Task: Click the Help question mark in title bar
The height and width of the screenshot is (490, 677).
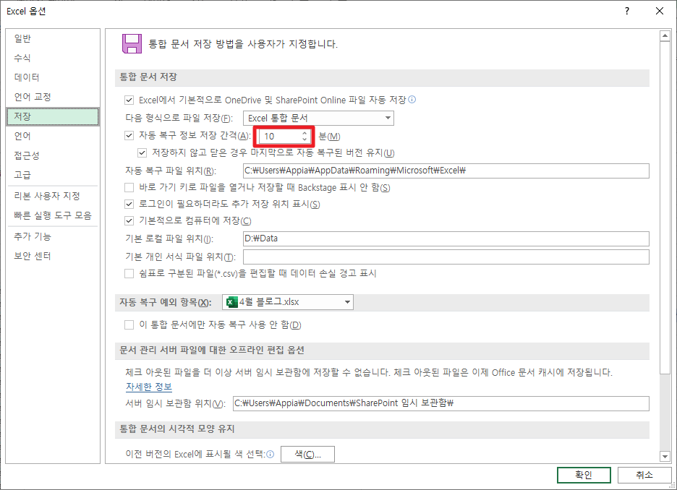Action: [x=627, y=12]
